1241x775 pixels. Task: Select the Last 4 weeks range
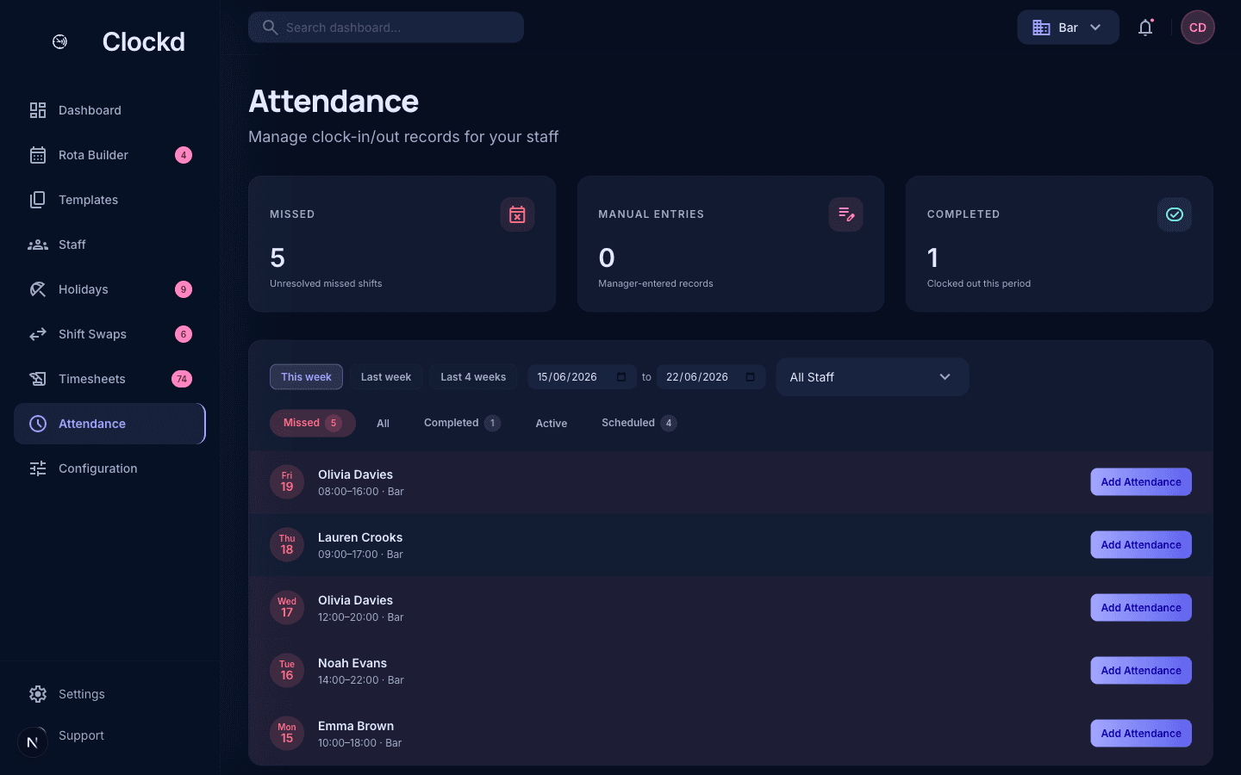click(x=473, y=377)
